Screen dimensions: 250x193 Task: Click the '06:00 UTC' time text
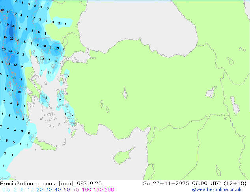207,184
